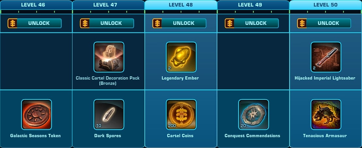Click the Level 47 progress bar segment

108,11
